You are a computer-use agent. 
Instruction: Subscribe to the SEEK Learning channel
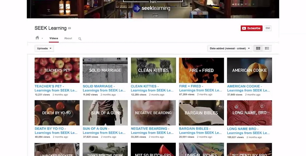252,28
